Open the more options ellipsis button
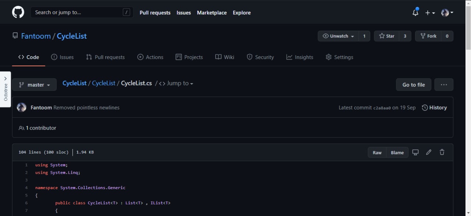 444,85
